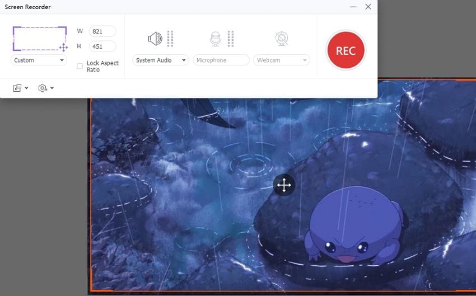Screen dimensions: 476x296
Task: Toggle the webcam icon
Action: [282, 39]
